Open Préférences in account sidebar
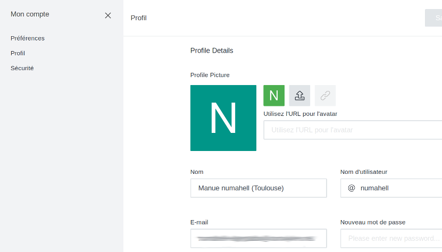 pos(28,38)
